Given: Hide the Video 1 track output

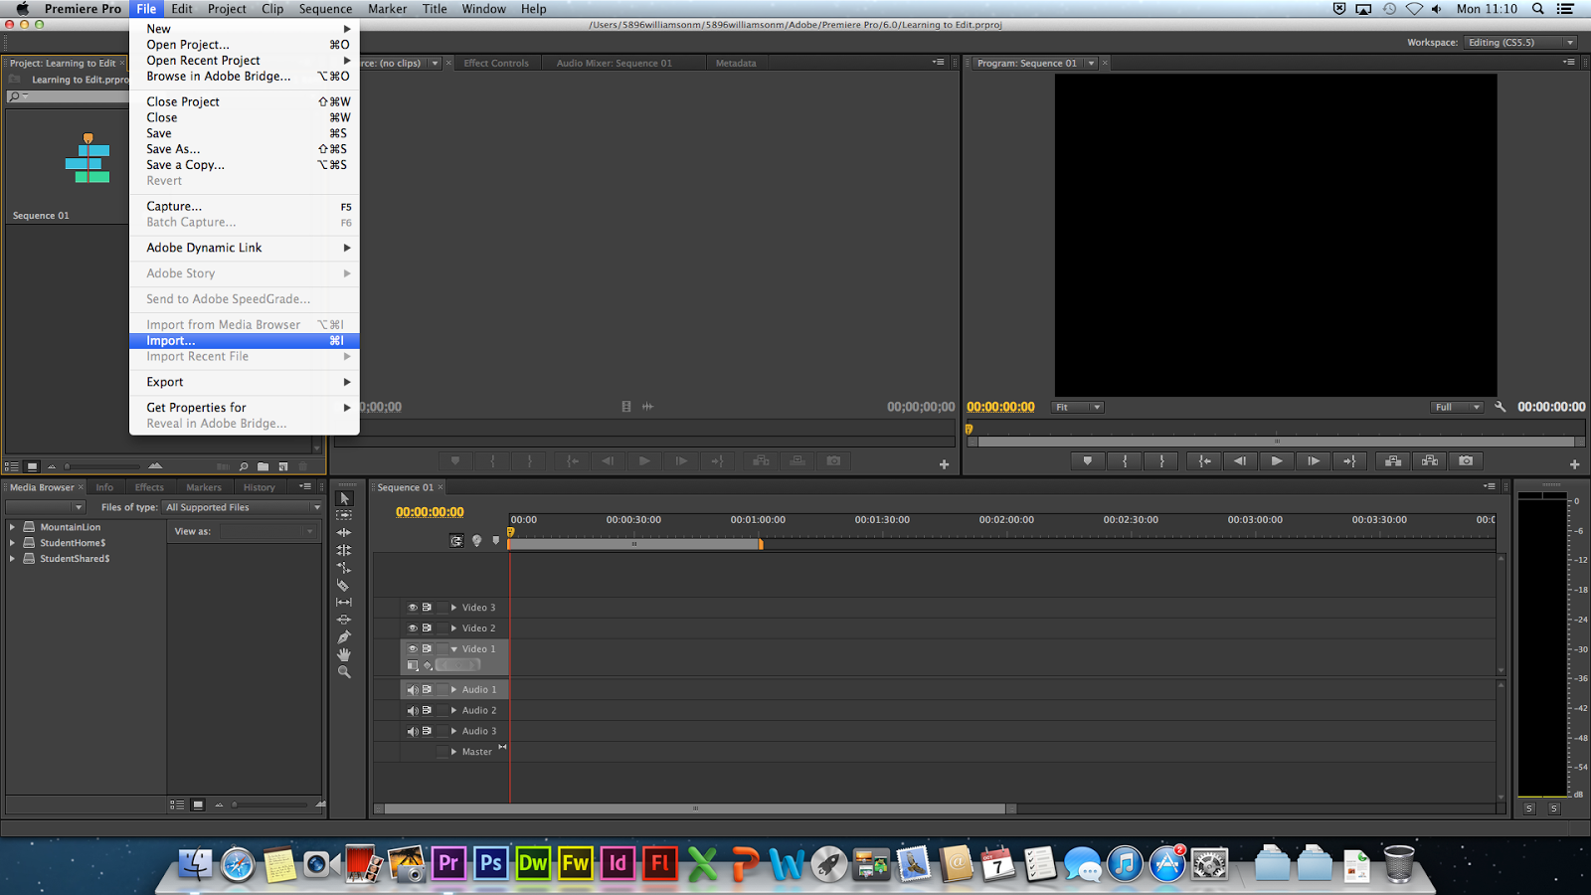Looking at the screenshot, I should click(413, 649).
